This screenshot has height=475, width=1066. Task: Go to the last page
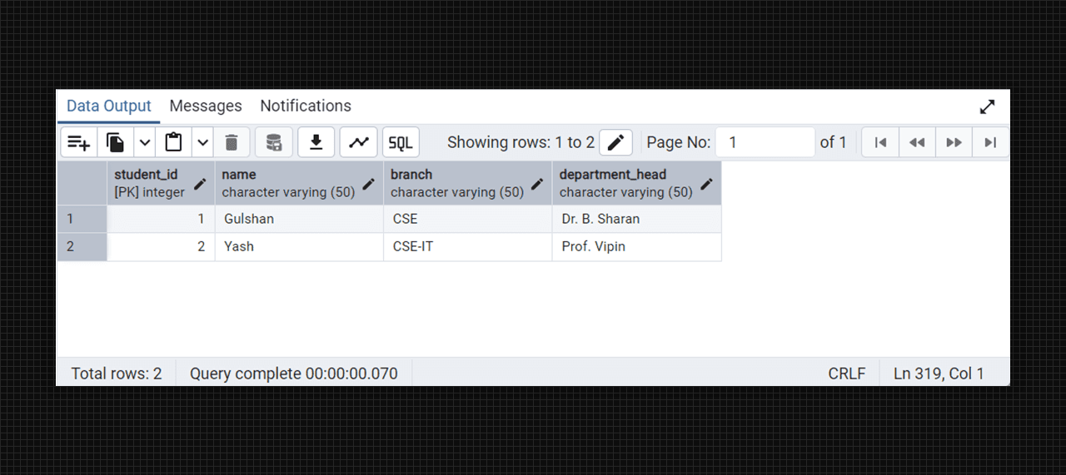[x=990, y=142]
